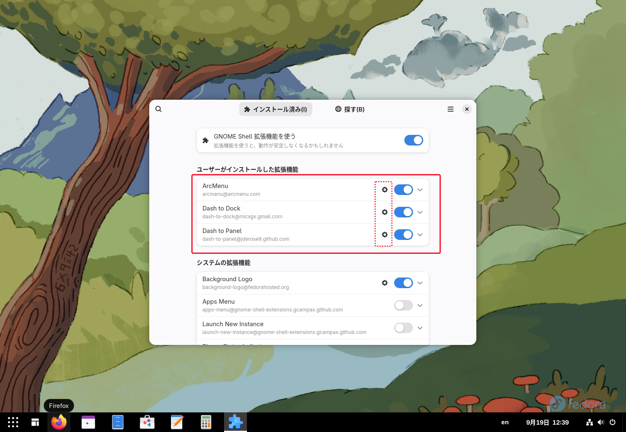Viewport: 626px width, 432px height.
Task: Open Background Logo settings gear
Action: coord(385,283)
